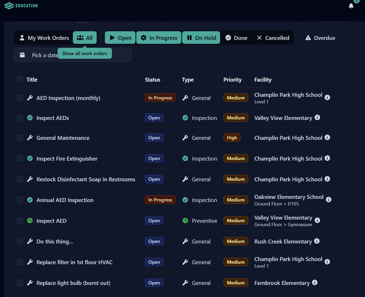Click calendar icon in date picker

[22, 55]
